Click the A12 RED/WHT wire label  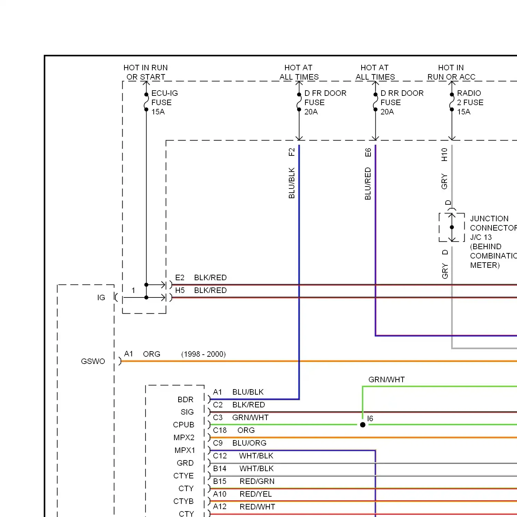tap(244, 507)
